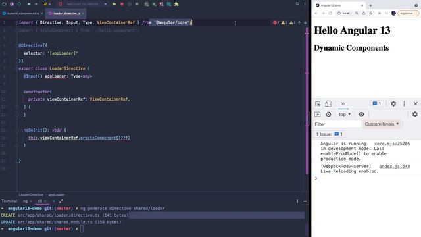421x237 pixels.
Task: Open the plugins puzzle-piece icon in IDE toolbar
Action: pos(176,4)
